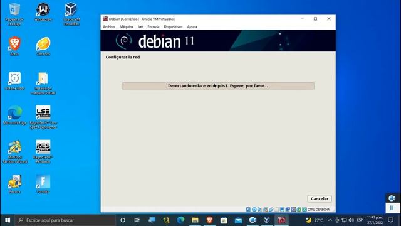Select the clock app desktop shortcut
The image size is (401, 226).
point(14,81)
